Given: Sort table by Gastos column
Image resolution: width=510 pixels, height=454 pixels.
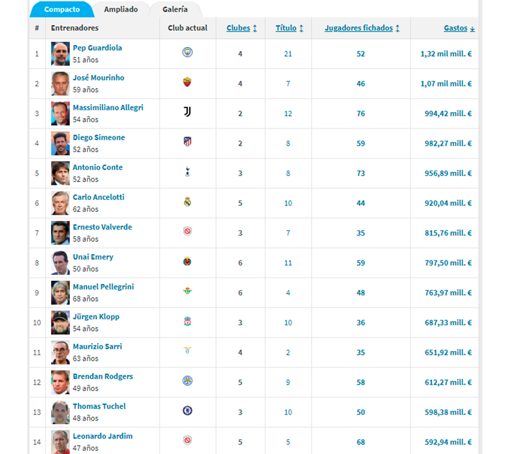Looking at the screenshot, I should [456, 28].
